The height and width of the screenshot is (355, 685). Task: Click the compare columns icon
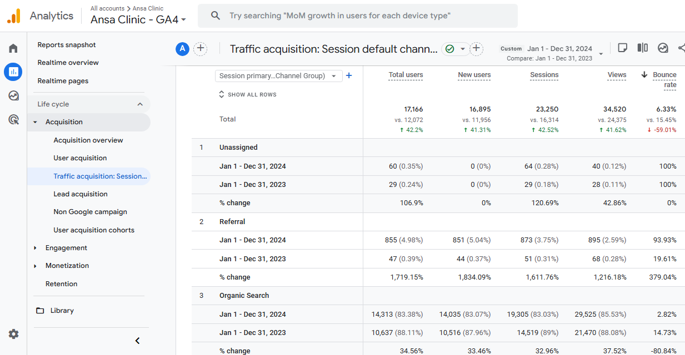[642, 48]
